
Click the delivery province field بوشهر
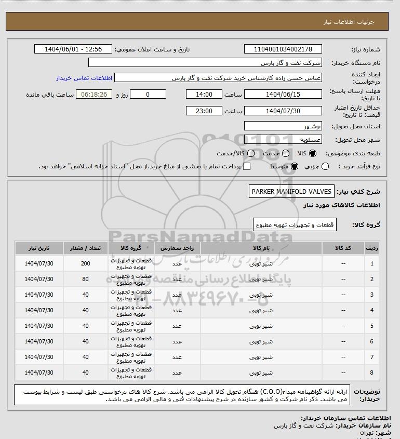point(283,126)
